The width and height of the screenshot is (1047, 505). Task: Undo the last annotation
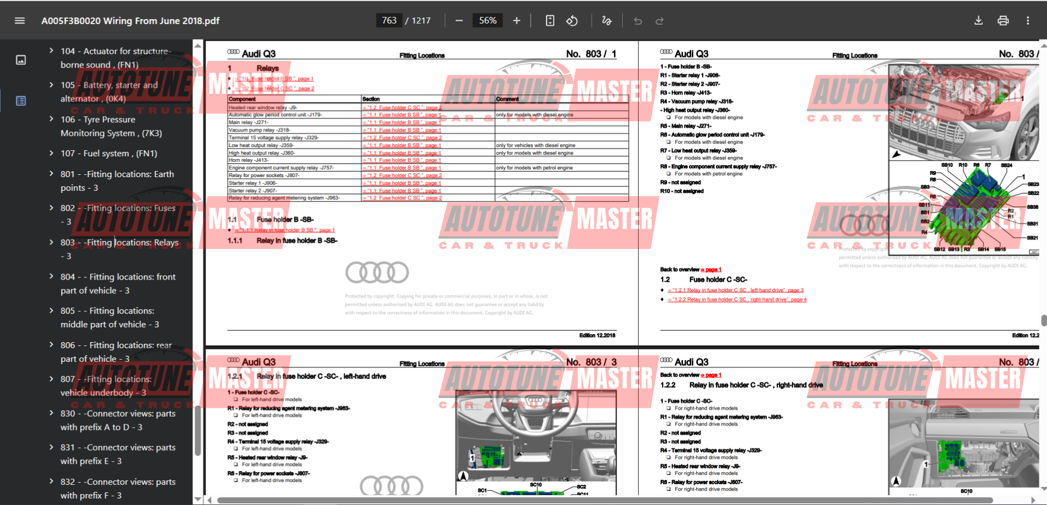pyautogui.click(x=638, y=20)
